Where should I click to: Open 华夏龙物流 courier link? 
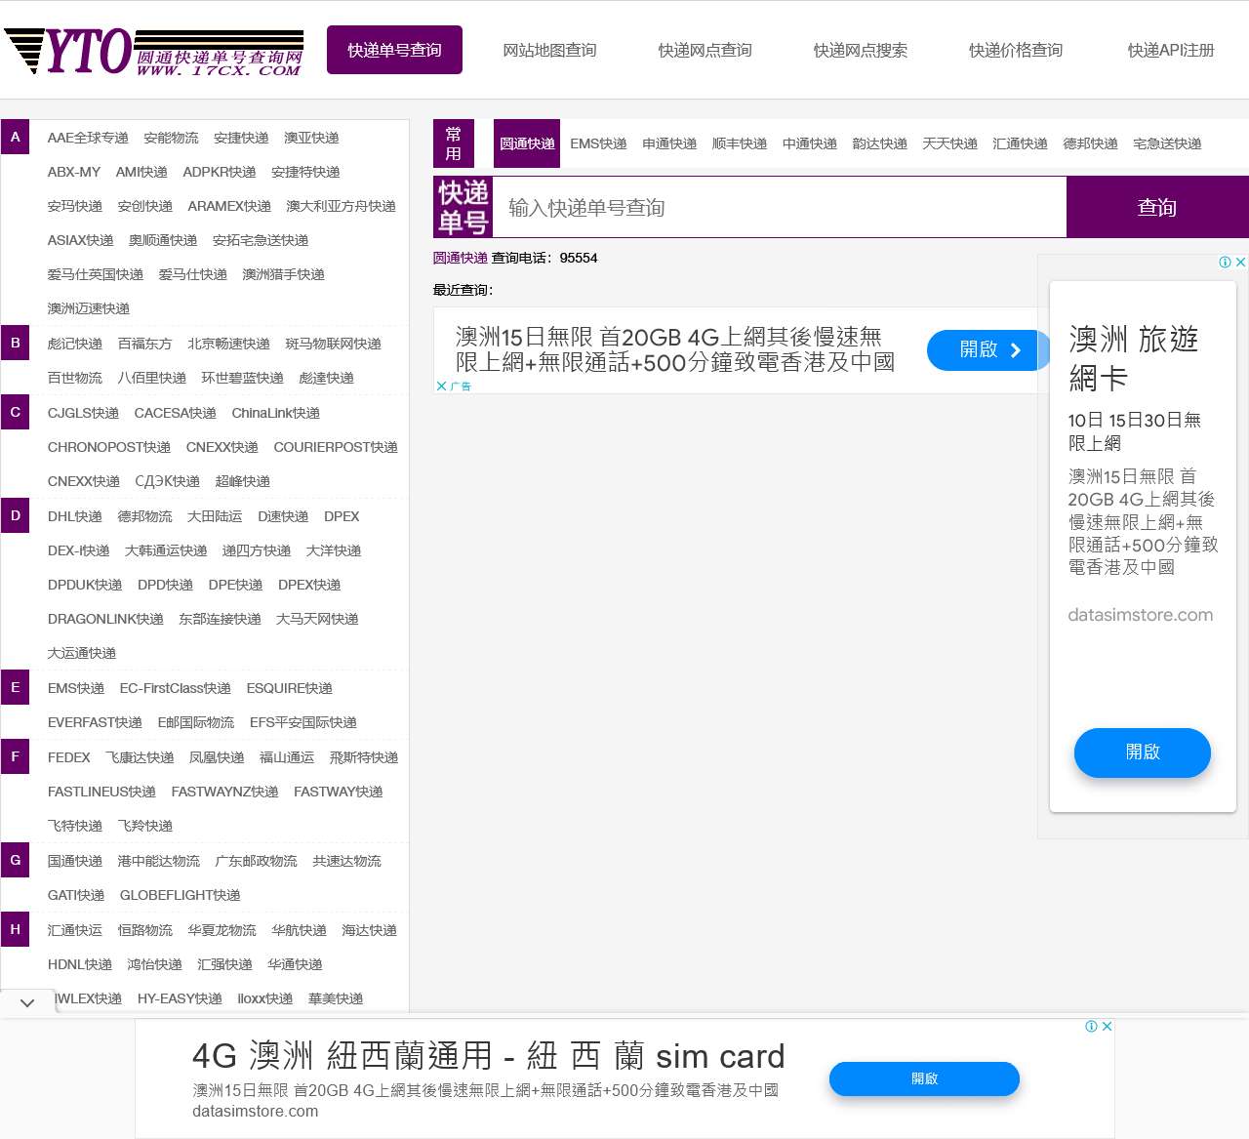tap(222, 930)
